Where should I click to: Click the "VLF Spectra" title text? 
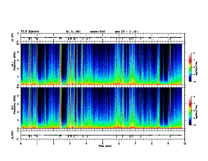30,31
